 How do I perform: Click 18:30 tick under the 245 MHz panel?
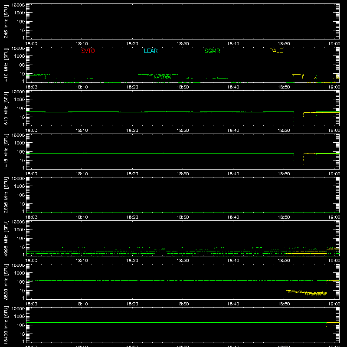(183, 44)
